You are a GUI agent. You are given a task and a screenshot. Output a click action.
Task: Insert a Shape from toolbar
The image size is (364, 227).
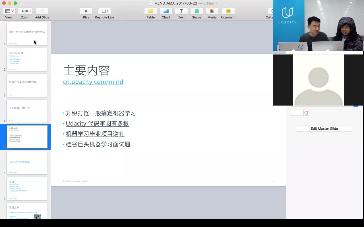point(197,11)
